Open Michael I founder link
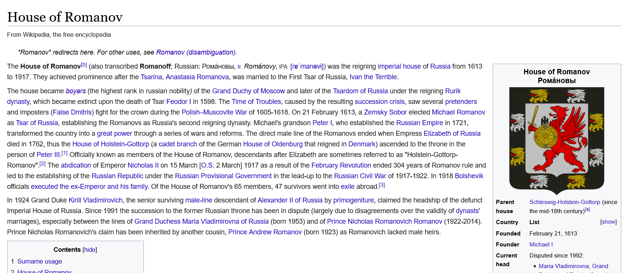 tap(541, 245)
